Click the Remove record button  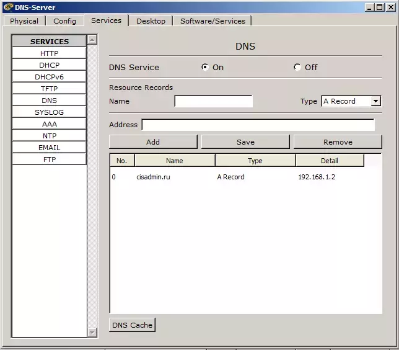coord(338,141)
